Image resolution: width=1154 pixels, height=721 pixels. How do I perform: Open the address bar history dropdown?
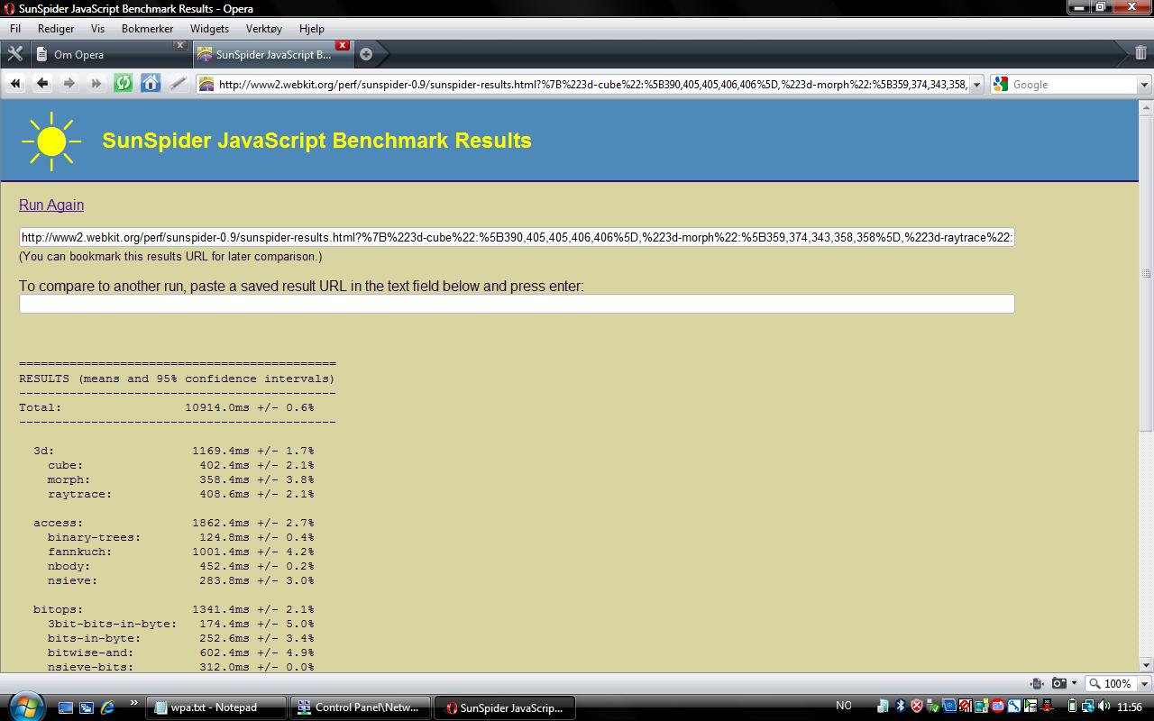976,85
